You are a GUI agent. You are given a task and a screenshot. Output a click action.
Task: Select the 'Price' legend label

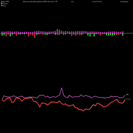click(4, 6)
